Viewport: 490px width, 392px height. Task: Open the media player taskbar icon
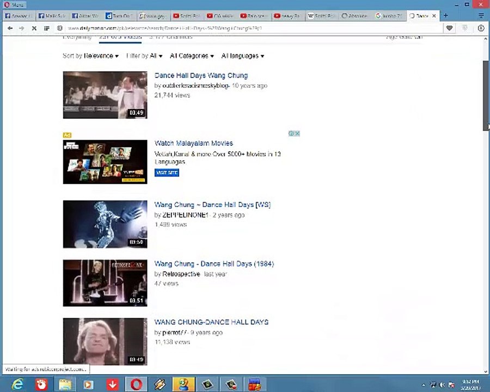tap(88, 384)
